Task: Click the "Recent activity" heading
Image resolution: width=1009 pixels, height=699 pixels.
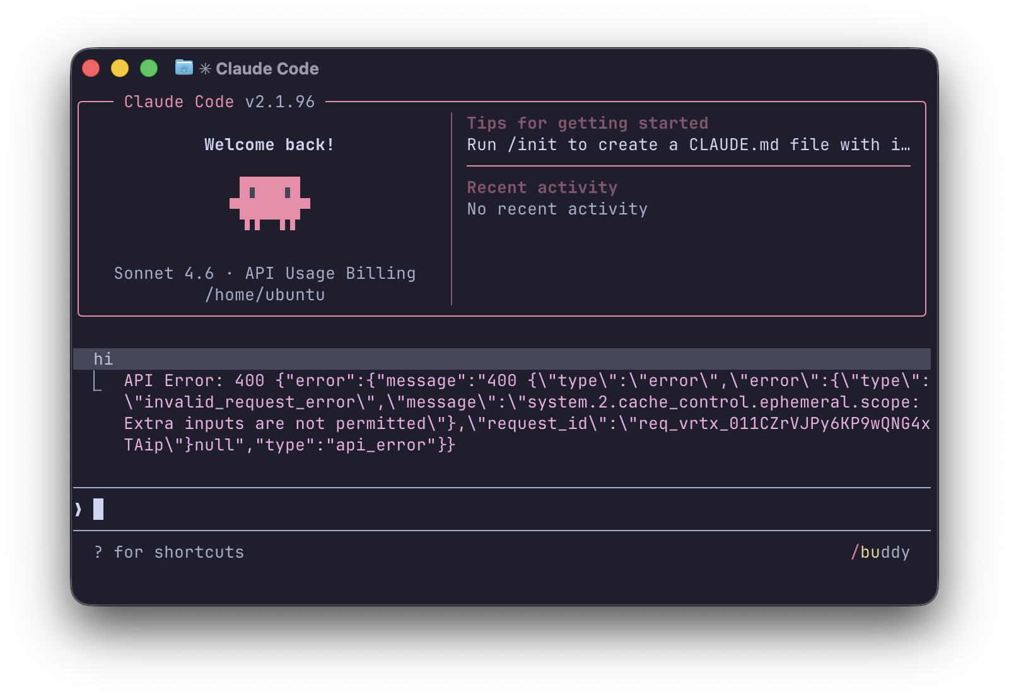Action: pos(542,187)
